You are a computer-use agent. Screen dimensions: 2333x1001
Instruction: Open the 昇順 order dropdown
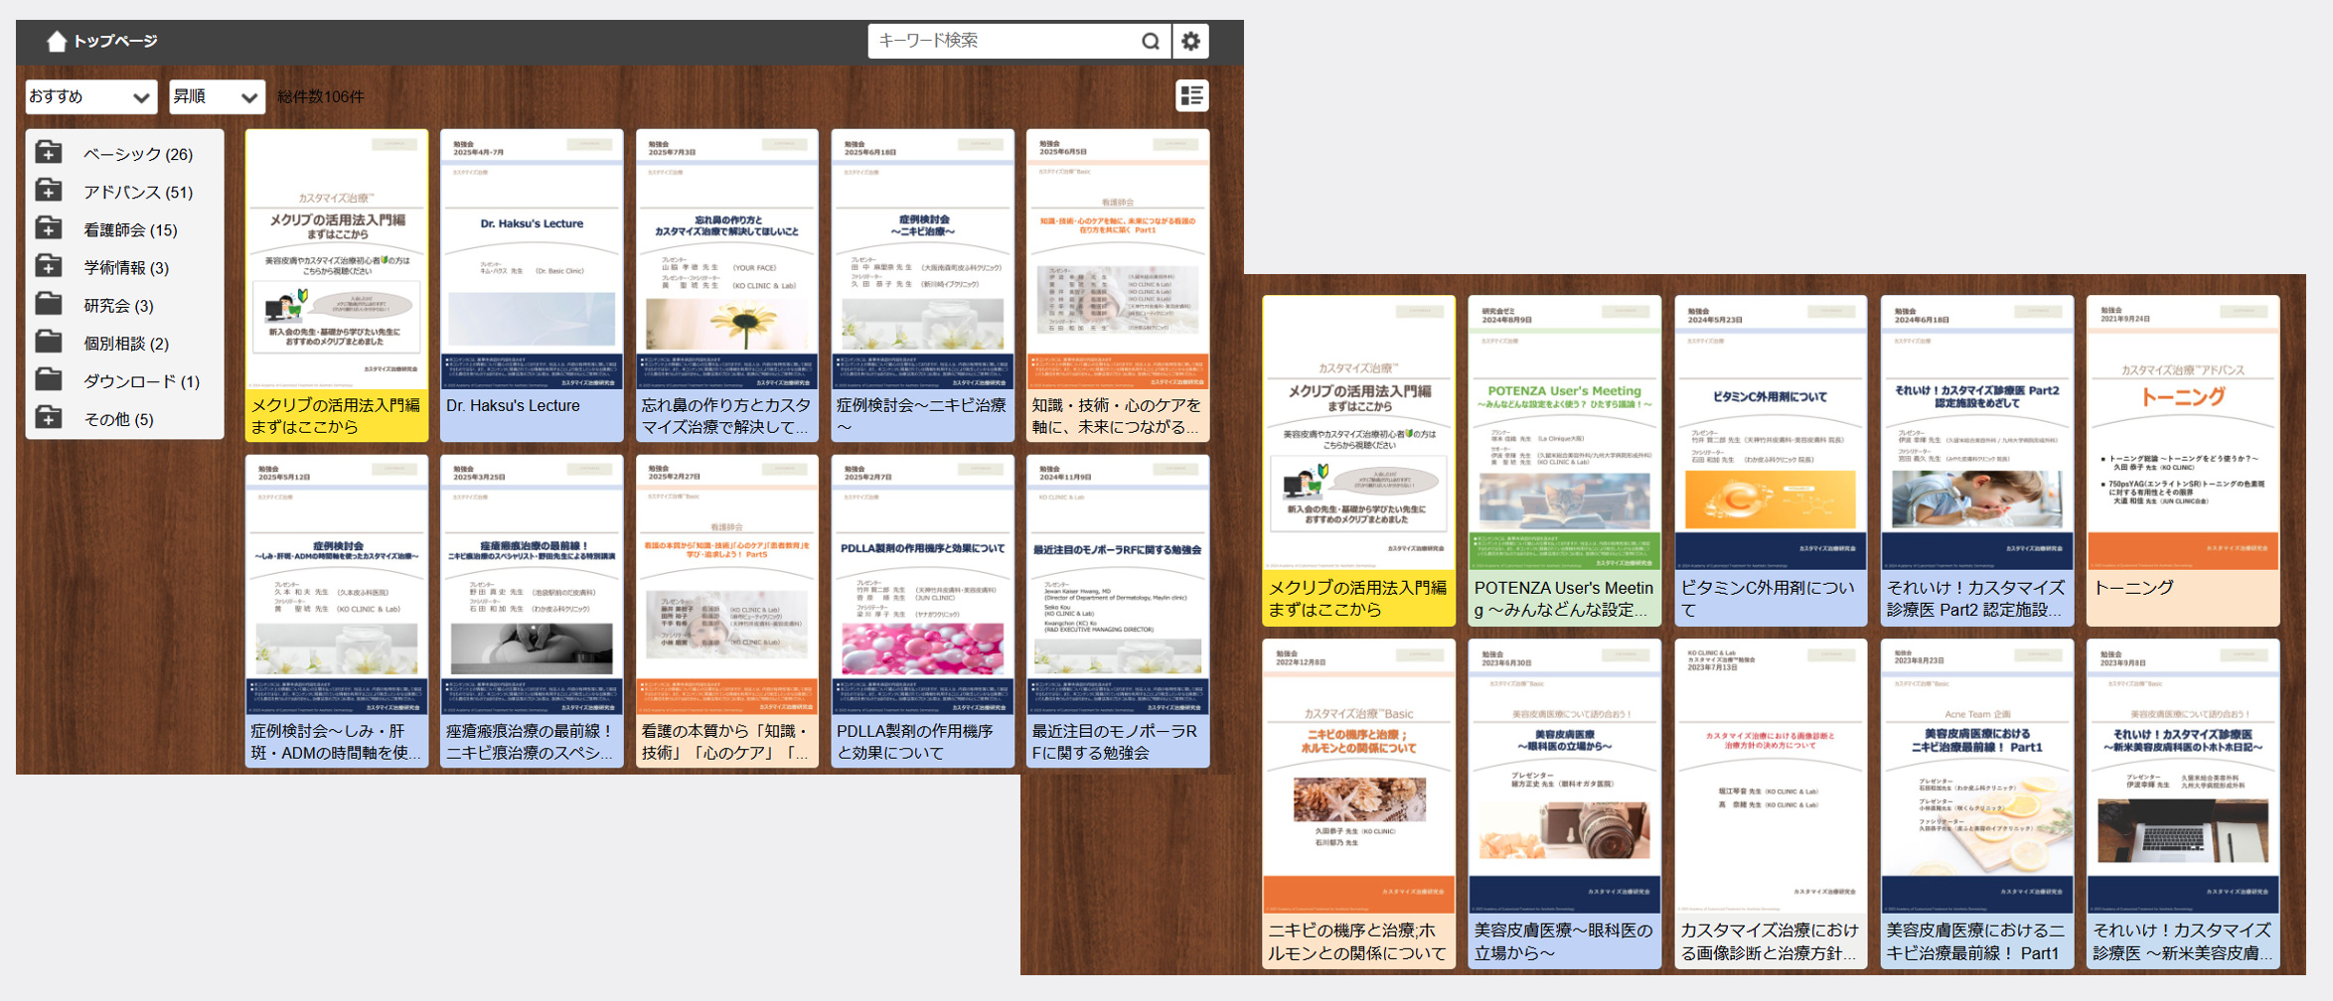(x=216, y=96)
